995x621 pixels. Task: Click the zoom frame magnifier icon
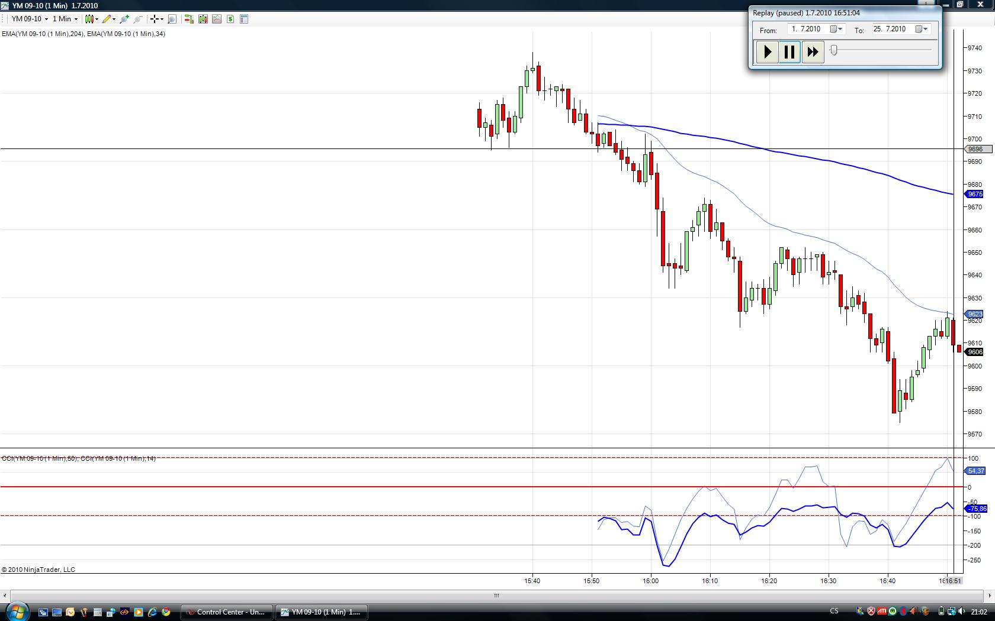tap(172, 19)
